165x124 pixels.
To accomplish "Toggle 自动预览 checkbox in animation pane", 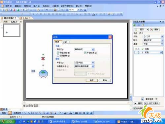I will tap(135, 108).
